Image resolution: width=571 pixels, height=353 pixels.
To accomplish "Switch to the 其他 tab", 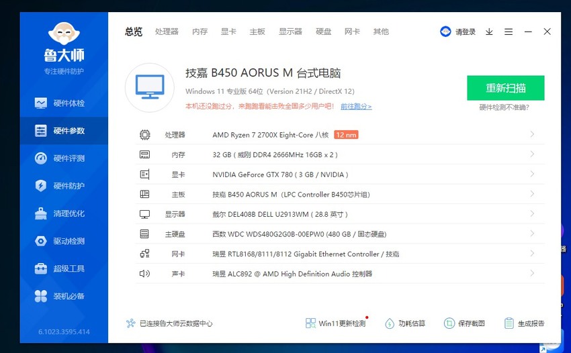I will coord(381,32).
